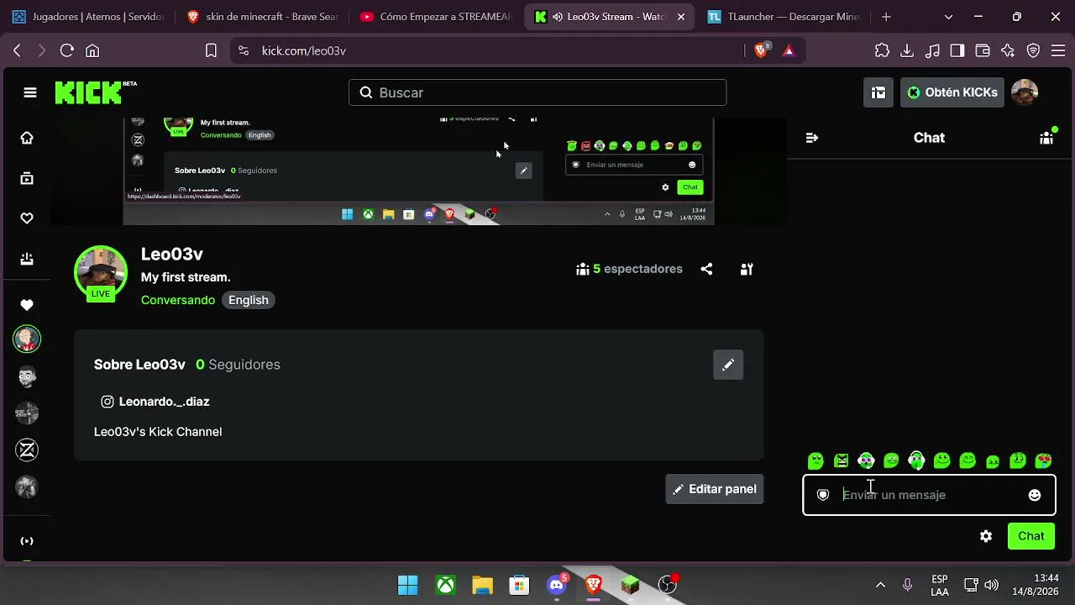Screen dimensions: 1075x605
Task: Click the My first stream. title
Action: coord(186,277)
